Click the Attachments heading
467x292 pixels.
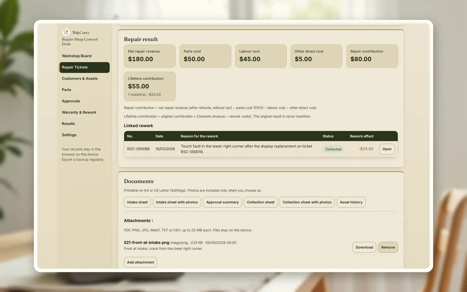(137, 221)
